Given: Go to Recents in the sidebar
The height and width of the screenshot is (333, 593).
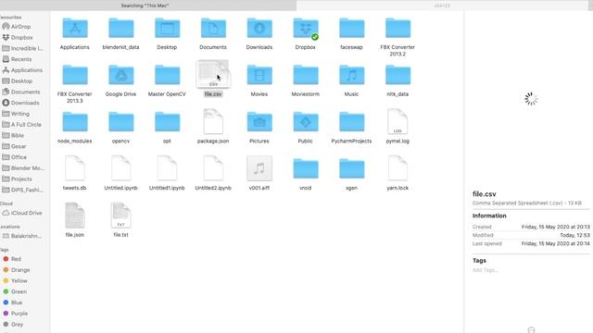Looking at the screenshot, I should pyautogui.click(x=17, y=59).
